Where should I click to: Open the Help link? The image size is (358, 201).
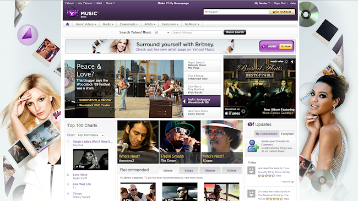[x=292, y=3]
